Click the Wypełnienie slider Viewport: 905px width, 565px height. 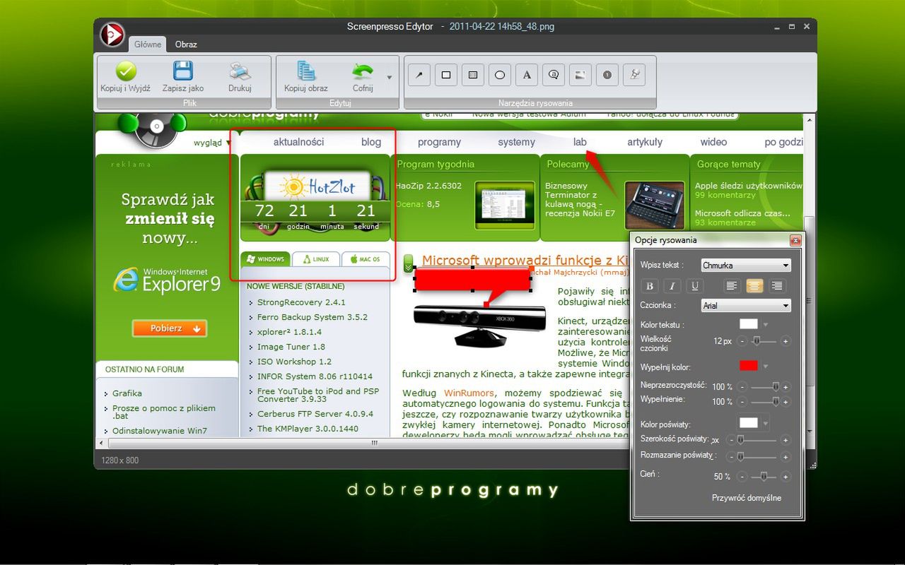coord(764,401)
